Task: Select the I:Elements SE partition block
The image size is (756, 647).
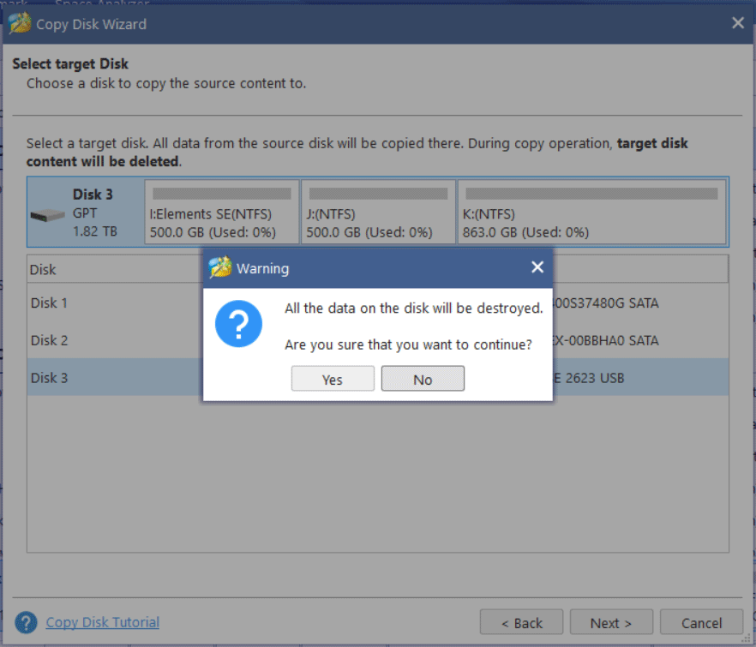Action: click(x=221, y=212)
